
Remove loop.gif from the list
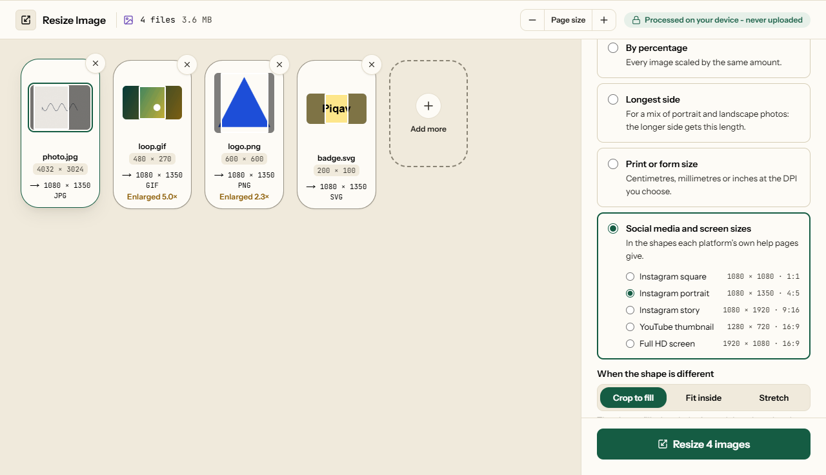pyautogui.click(x=187, y=65)
